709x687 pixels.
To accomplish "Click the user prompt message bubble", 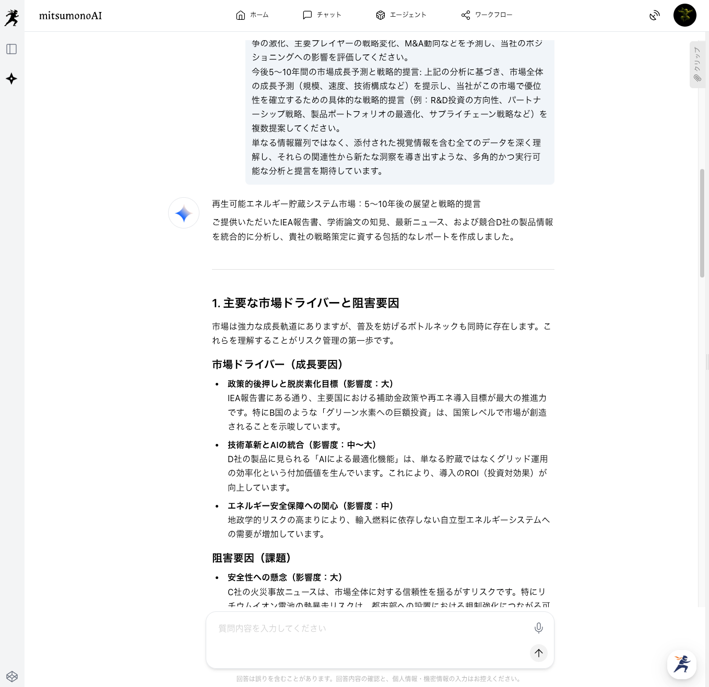I will [x=399, y=110].
